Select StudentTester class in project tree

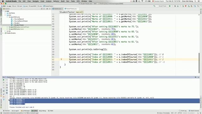[x=19, y=25]
